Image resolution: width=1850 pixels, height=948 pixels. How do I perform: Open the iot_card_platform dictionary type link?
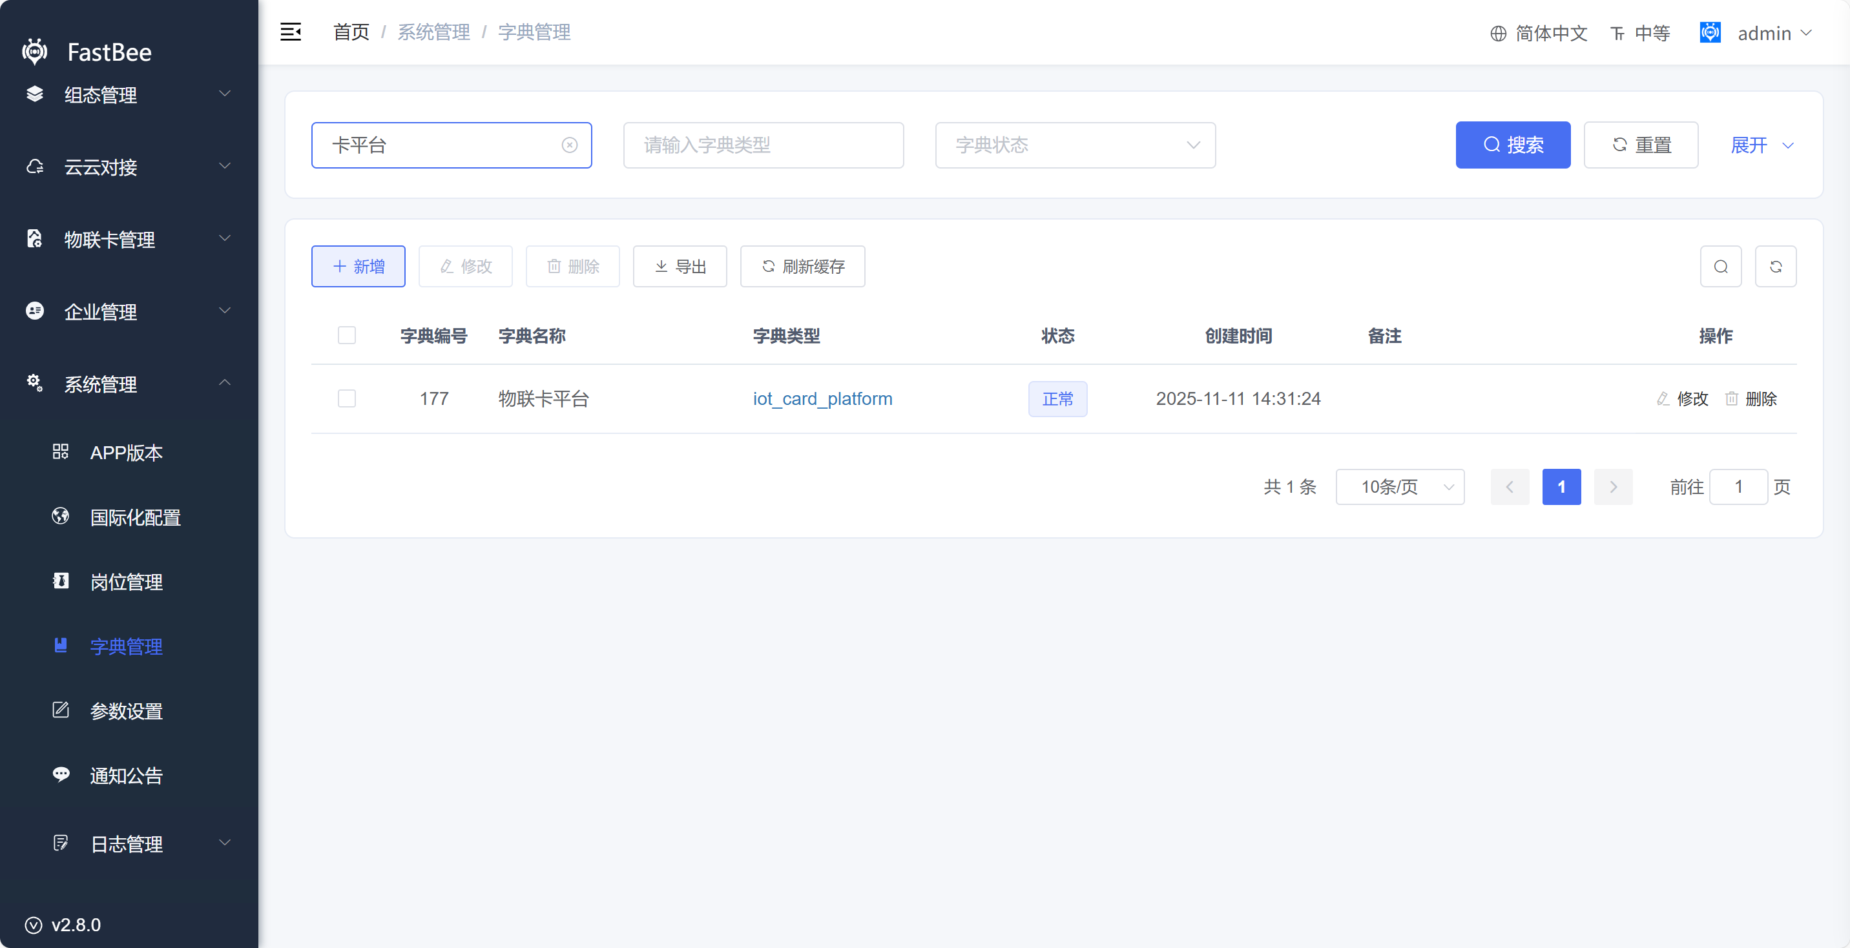click(822, 398)
